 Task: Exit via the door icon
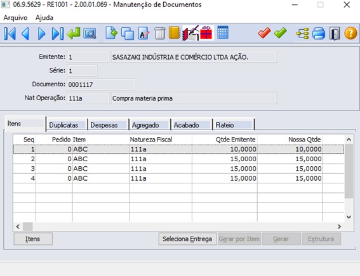click(335, 34)
